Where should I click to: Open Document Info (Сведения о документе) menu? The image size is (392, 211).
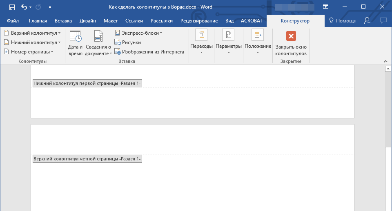pos(98,43)
